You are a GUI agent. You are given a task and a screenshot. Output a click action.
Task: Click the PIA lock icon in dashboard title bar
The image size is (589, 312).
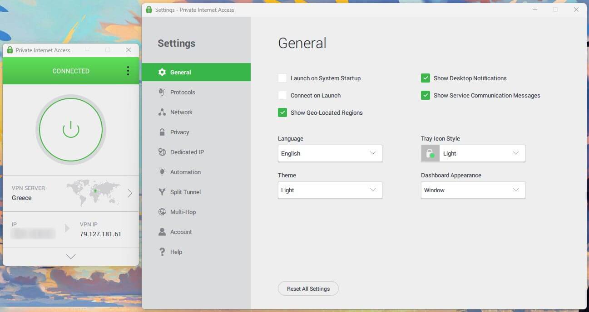(x=10, y=50)
